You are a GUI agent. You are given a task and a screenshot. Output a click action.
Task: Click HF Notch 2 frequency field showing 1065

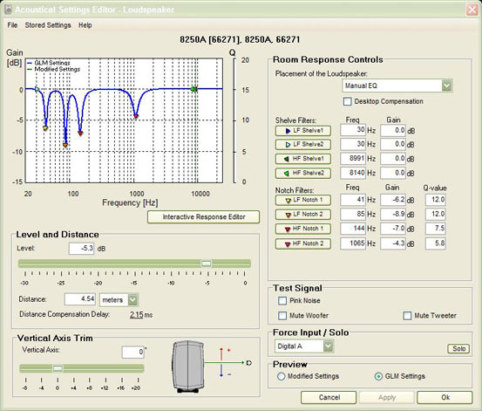pyautogui.click(x=353, y=243)
